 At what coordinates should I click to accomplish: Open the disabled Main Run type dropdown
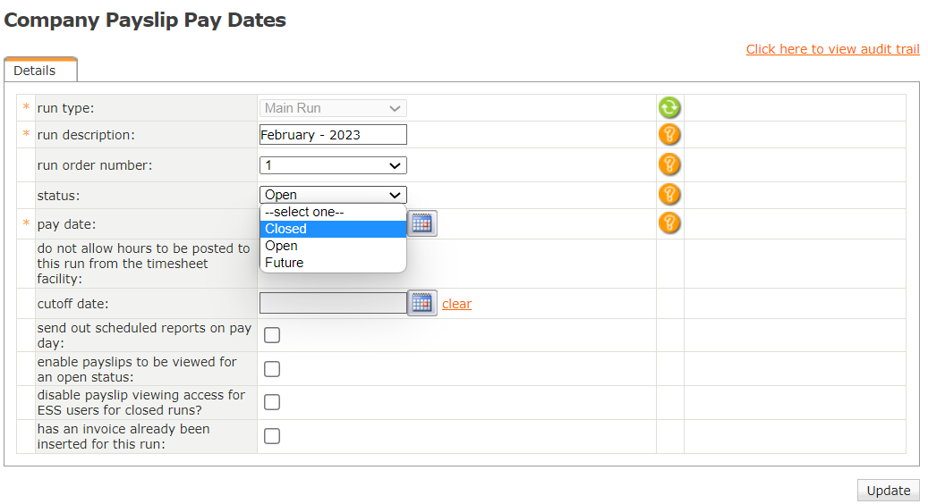333,108
